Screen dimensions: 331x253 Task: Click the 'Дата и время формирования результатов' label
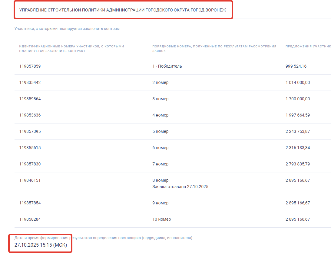(103, 238)
